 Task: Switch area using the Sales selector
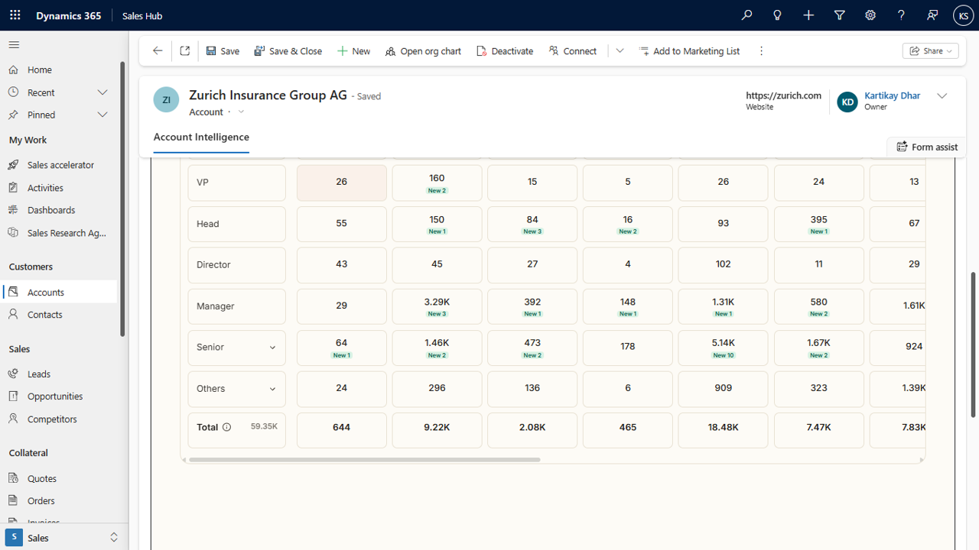click(x=64, y=538)
